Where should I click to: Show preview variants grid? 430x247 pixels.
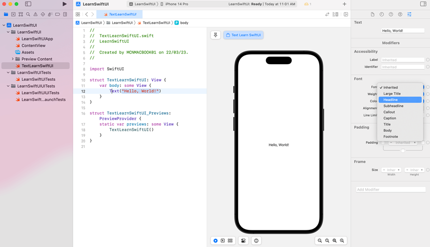pyautogui.click(x=230, y=241)
